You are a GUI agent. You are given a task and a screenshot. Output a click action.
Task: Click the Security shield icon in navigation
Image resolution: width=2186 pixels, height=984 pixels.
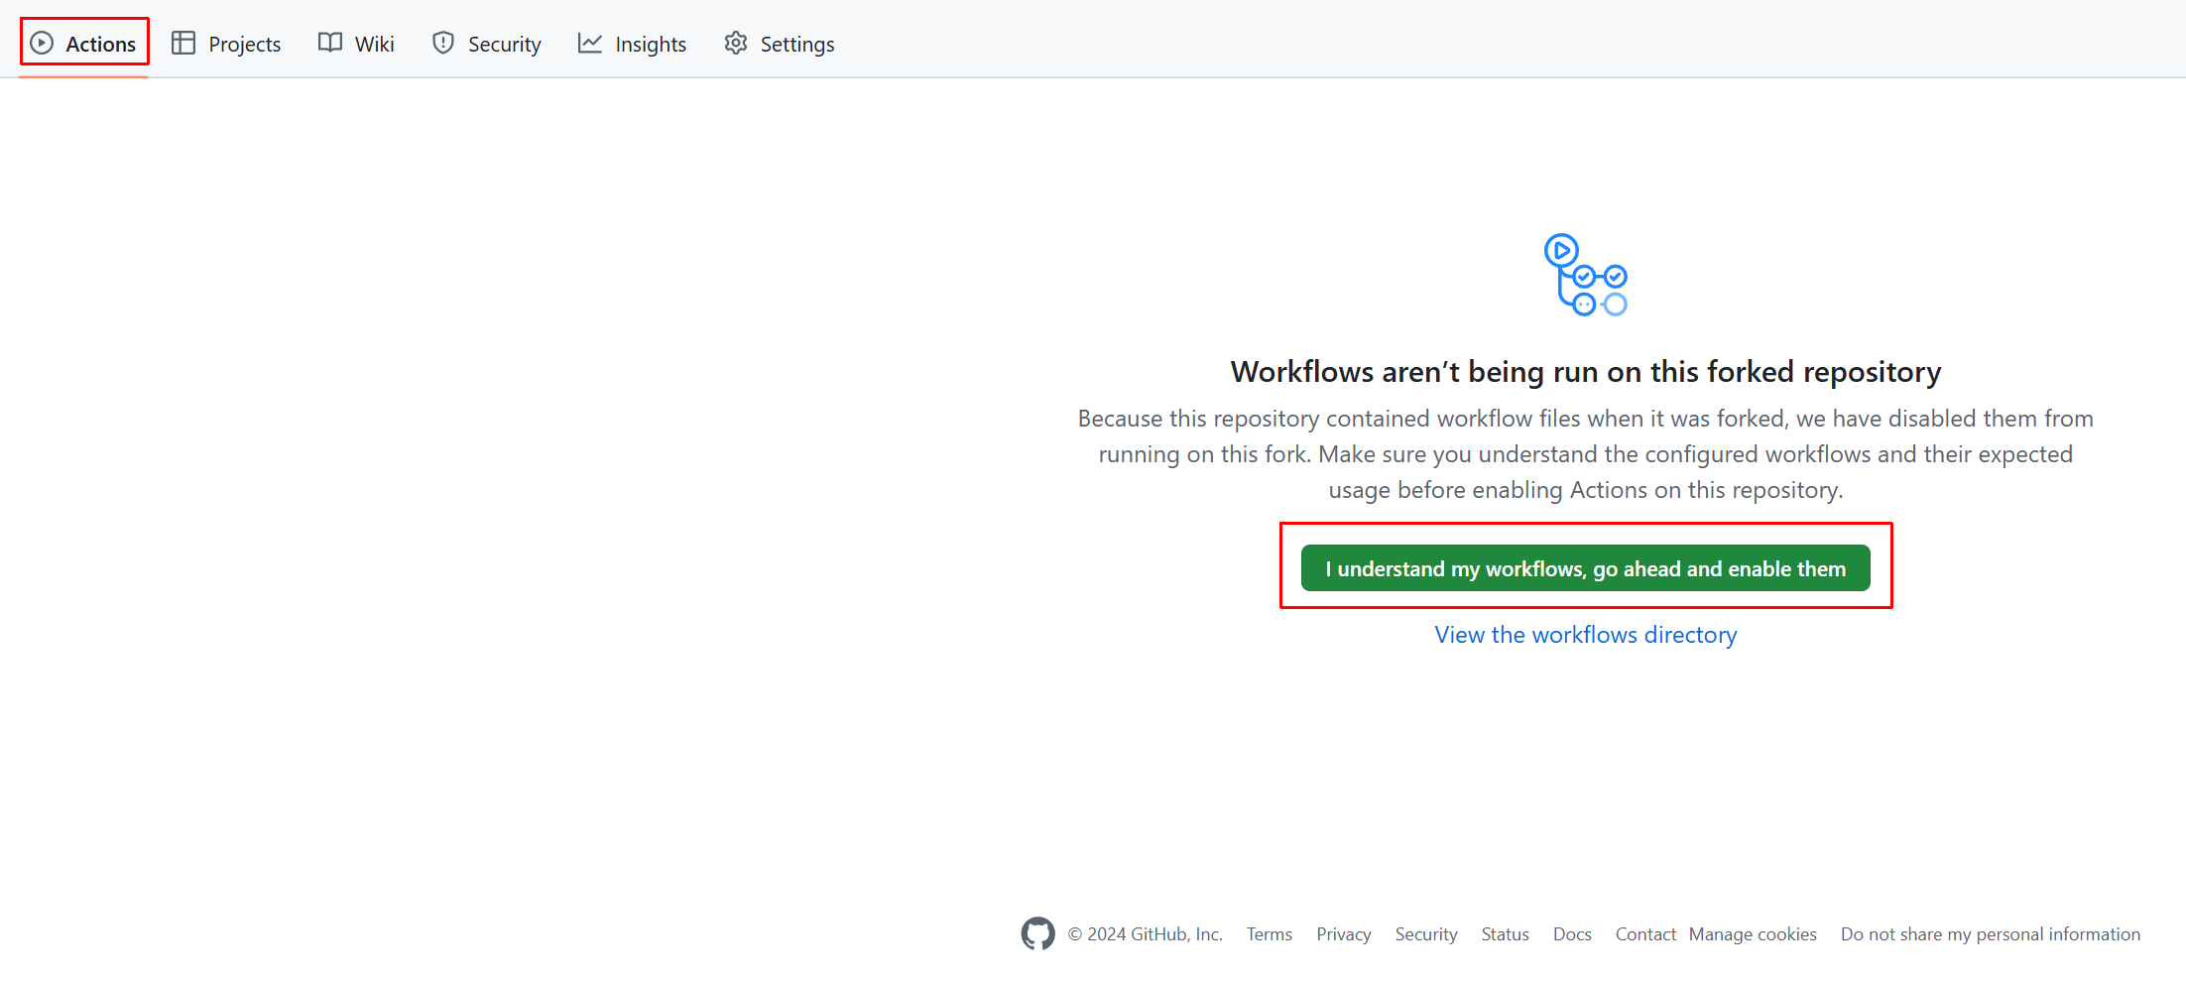coord(443,43)
